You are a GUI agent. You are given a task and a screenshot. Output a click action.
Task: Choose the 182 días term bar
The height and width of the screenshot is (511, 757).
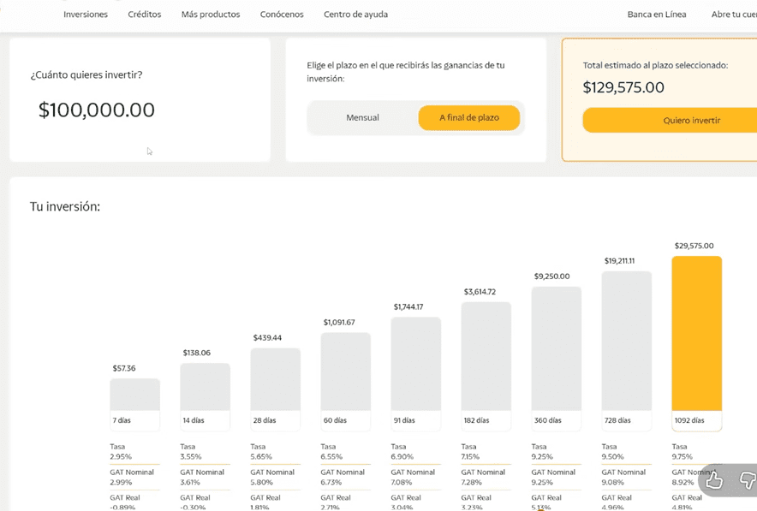486,358
